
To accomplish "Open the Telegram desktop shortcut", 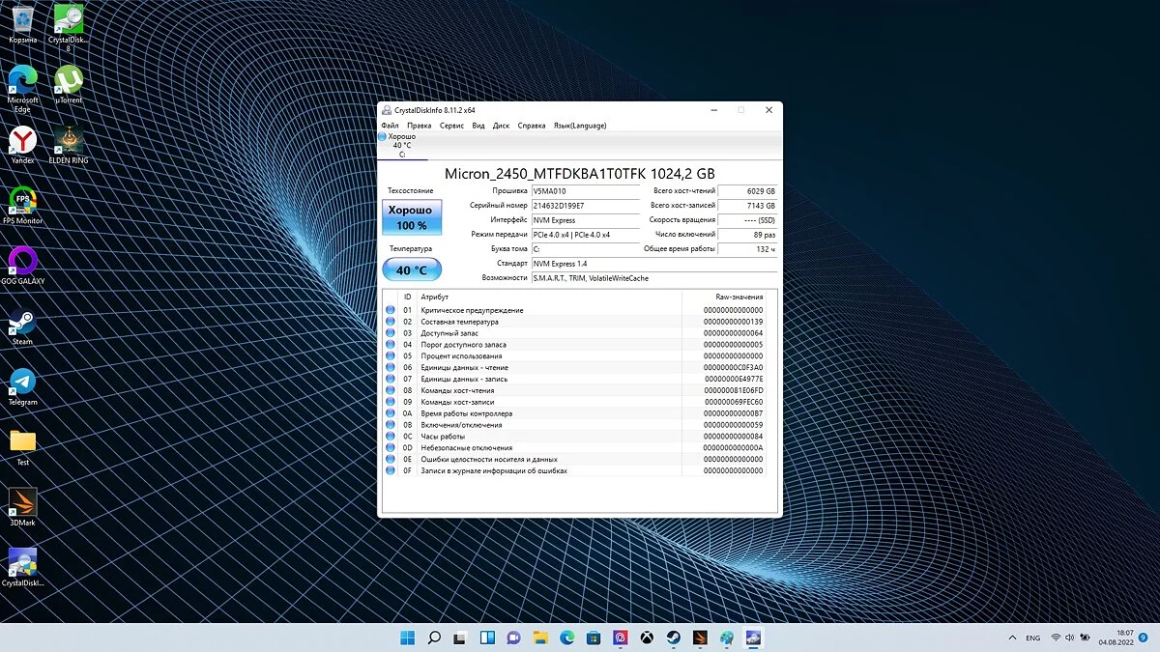I will click(22, 381).
